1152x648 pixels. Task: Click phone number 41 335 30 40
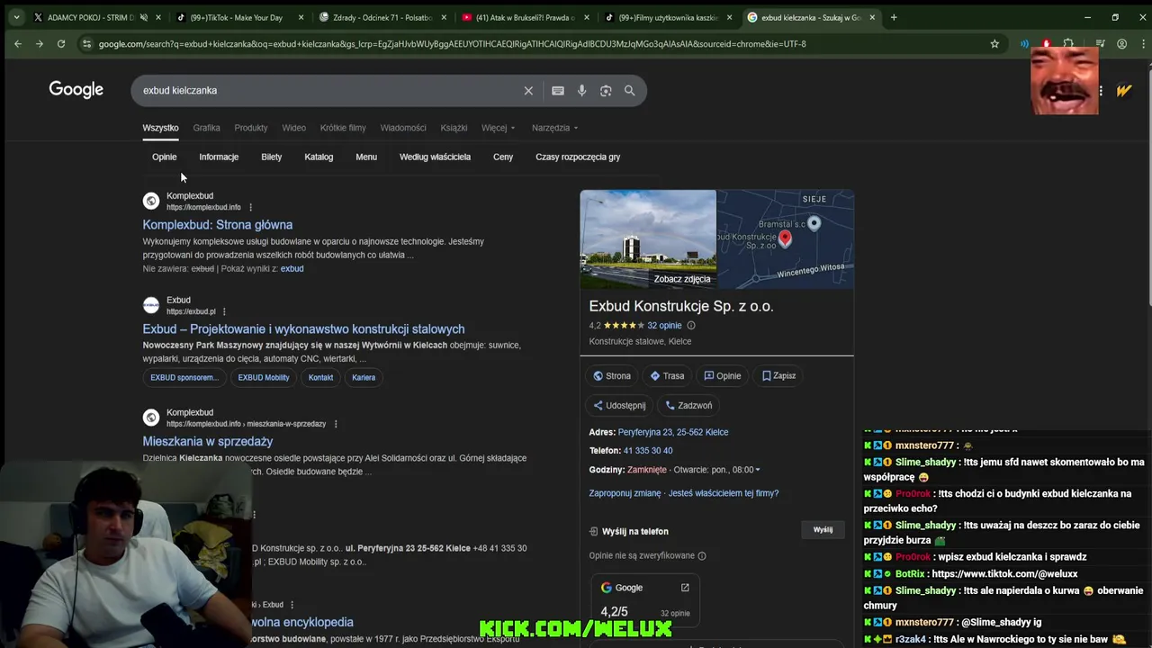coord(648,451)
